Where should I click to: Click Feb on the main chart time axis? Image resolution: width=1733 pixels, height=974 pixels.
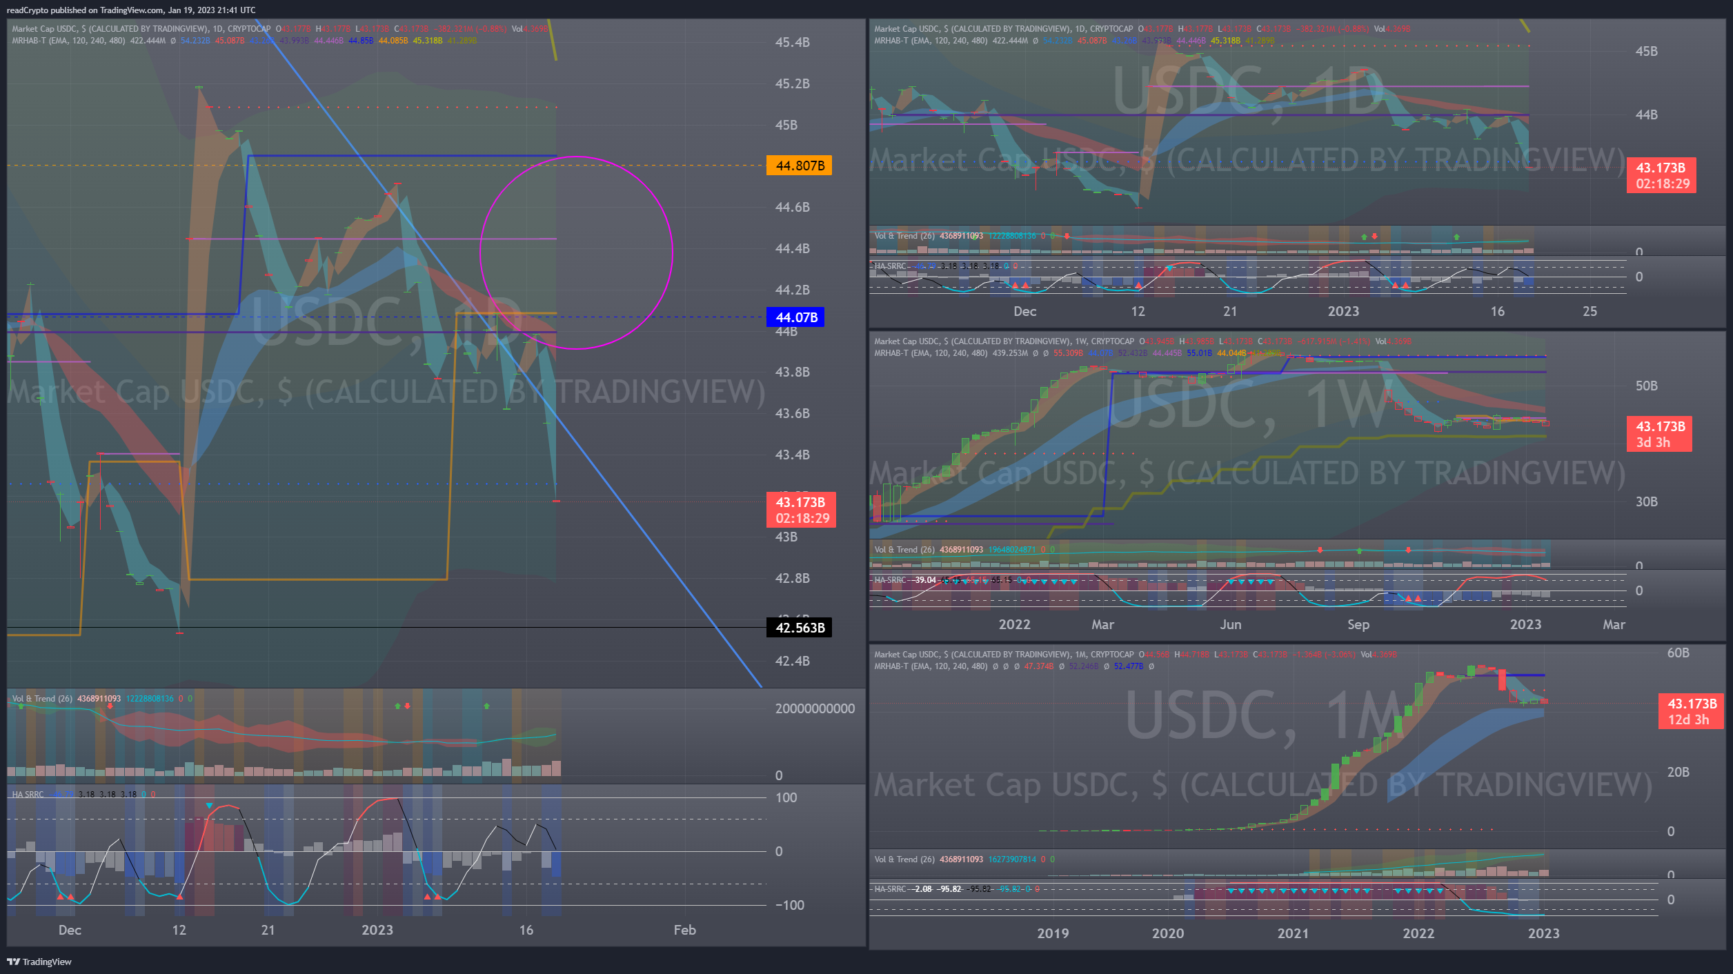[684, 930]
